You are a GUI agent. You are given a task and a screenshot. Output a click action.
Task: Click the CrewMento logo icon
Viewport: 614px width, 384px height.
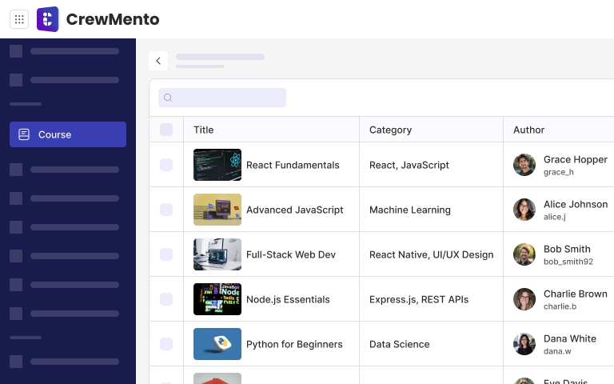point(48,19)
